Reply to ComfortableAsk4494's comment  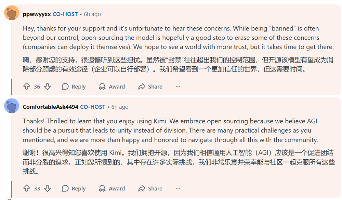coord(77,188)
